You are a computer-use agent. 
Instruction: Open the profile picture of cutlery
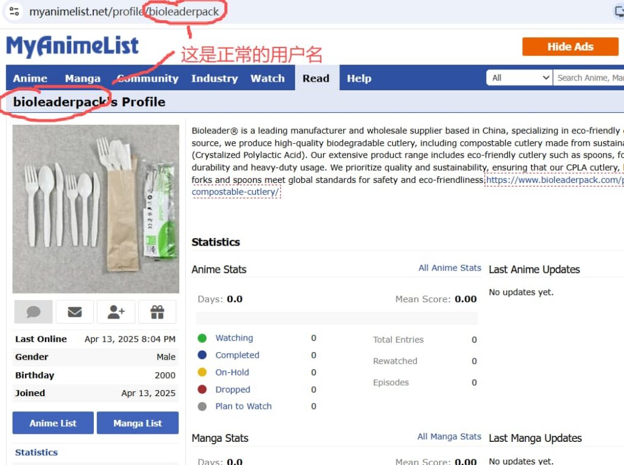pyautogui.click(x=96, y=209)
